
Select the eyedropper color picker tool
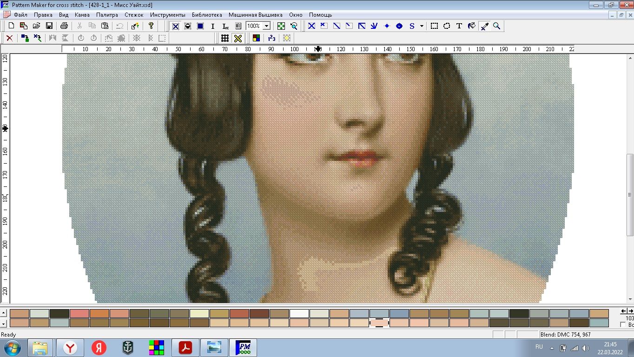(x=484, y=26)
